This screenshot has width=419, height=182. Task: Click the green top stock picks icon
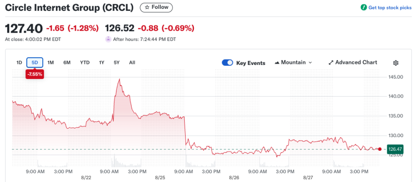coord(363,7)
